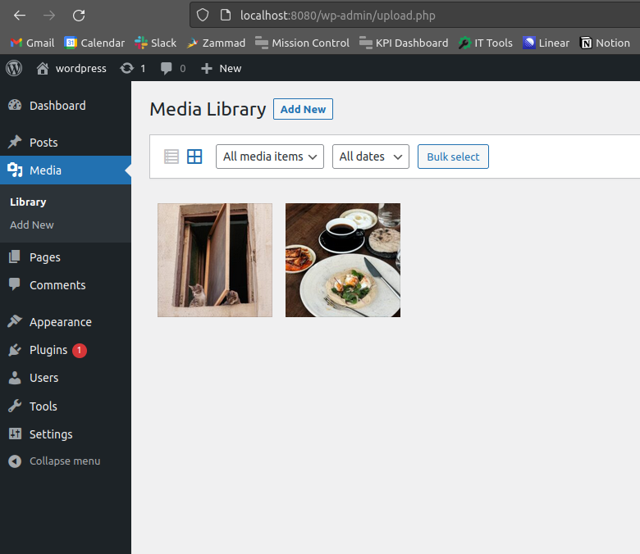The height and width of the screenshot is (554, 640).
Task: Open Settings in the sidebar
Action: point(66,434)
